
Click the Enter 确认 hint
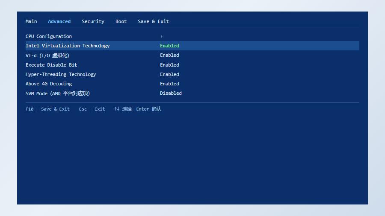coord(148,109)
